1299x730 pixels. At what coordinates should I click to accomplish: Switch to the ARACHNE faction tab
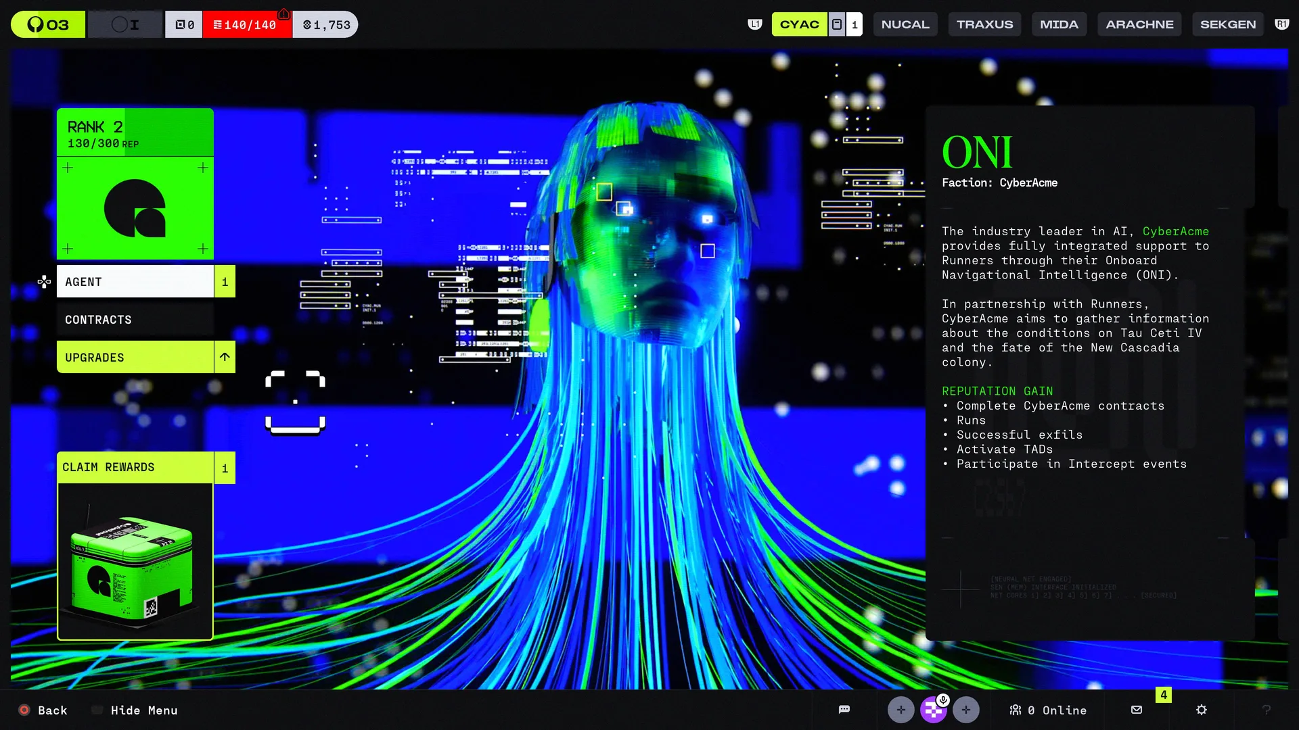[1139, 24]
